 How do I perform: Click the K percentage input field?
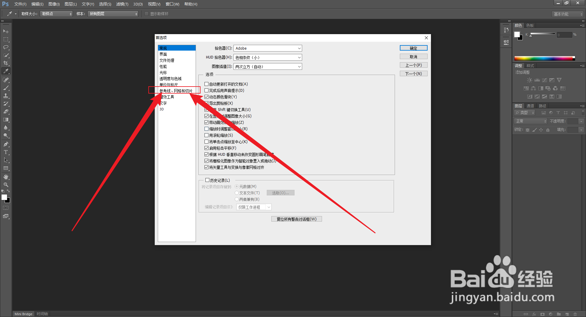564,35
